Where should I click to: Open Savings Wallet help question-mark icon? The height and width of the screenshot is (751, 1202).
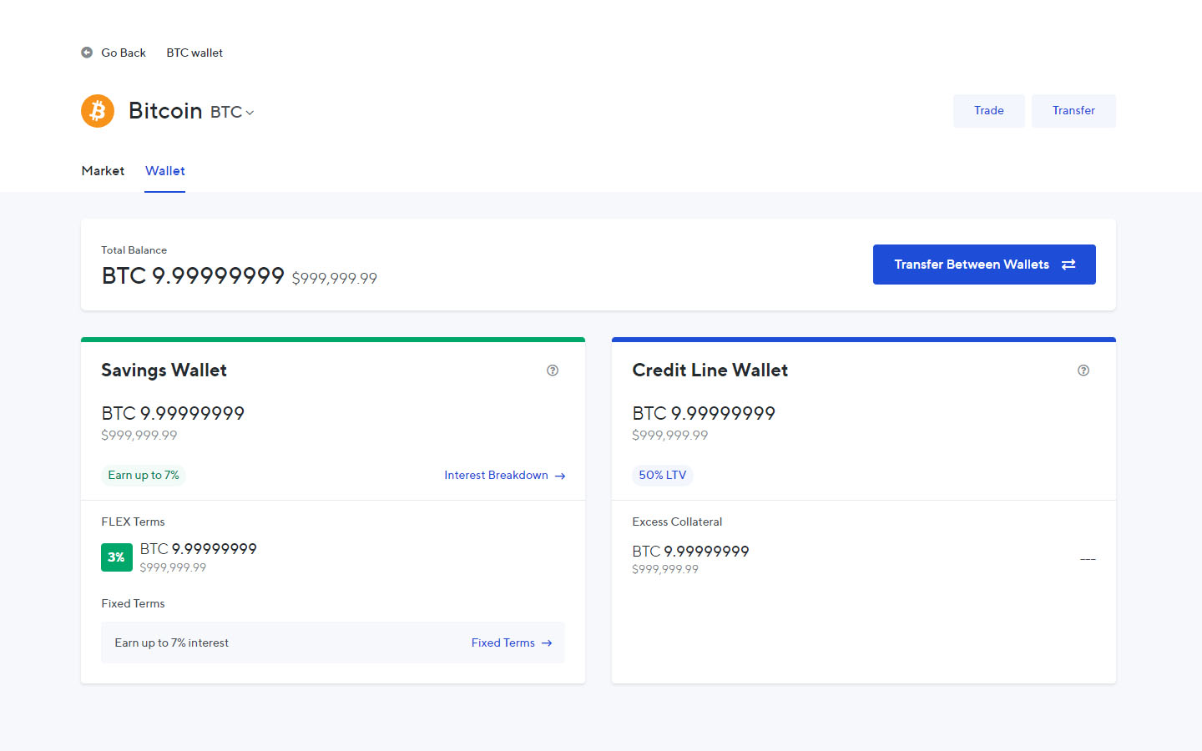tap(553, 370)
